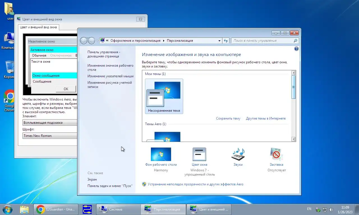Click in the Поиск в панели управления field
The image size is (359, 215).
coord(263,41)
